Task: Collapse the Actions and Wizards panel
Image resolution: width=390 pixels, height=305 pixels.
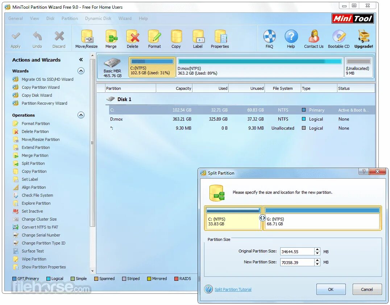Action: (81, 60)
